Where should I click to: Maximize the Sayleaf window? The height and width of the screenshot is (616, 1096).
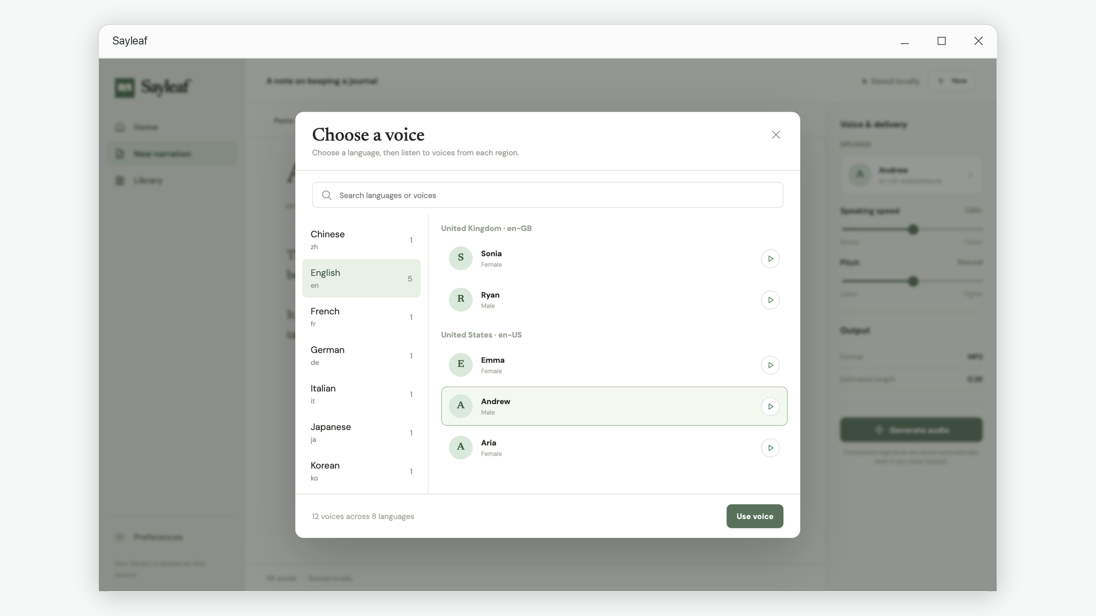[x=941, y=41]
